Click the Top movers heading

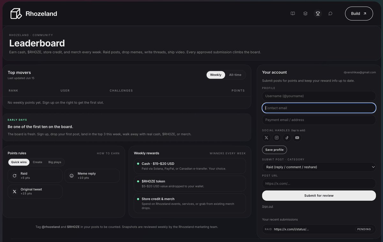[19, 72]
